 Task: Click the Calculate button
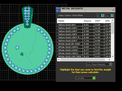pyautogui.click(x=86, y=78)
